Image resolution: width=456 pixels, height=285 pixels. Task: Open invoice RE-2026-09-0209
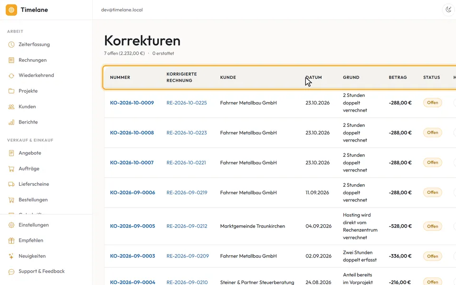[x=188, y=256]
